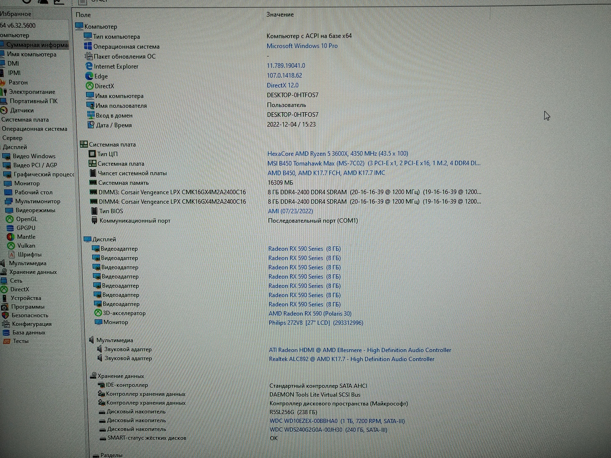Open the MSI B450 Tomahawk Max link
Screen dimensions: 611x458
point(374,163)
